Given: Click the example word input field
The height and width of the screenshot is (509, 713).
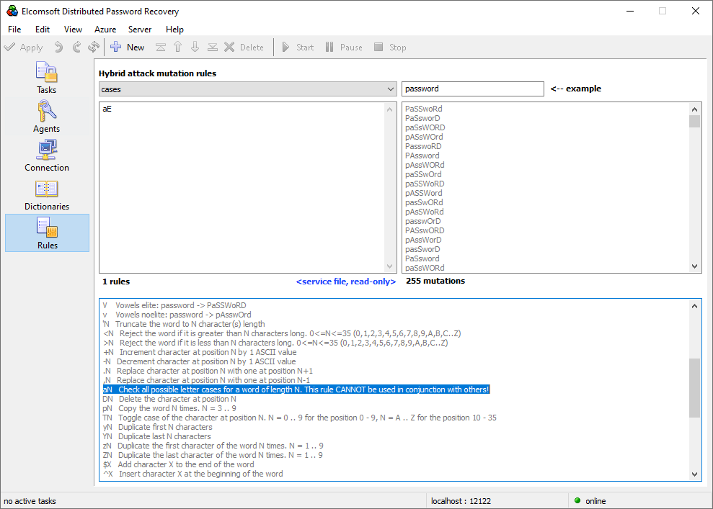Looking at the screenshot, I should [472, 89].
